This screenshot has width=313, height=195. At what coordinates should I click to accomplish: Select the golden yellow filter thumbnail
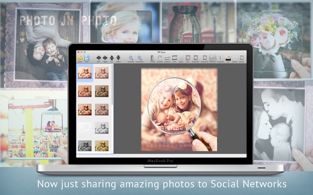tap(102, 146)
